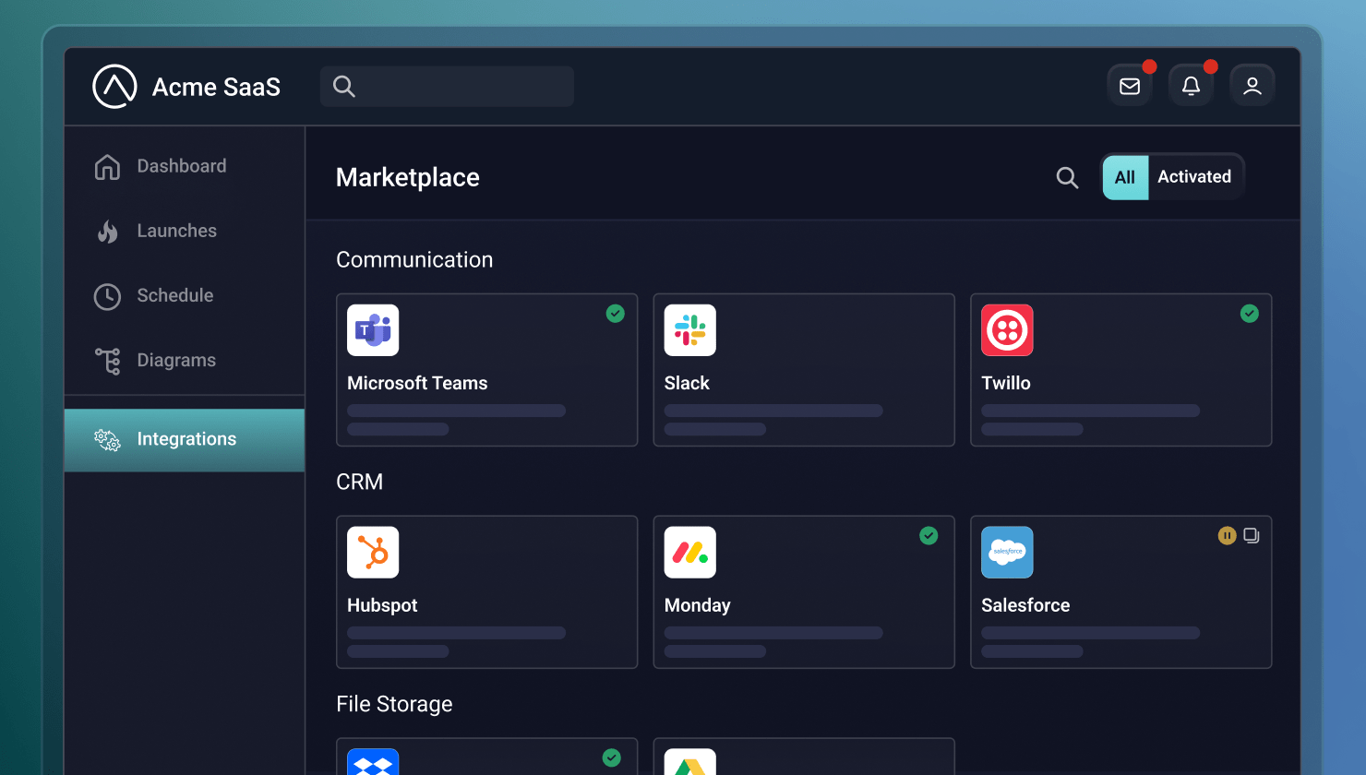
Task: Click the Microsoft Teams activated checkmark
Action: (x=616, y=314)
